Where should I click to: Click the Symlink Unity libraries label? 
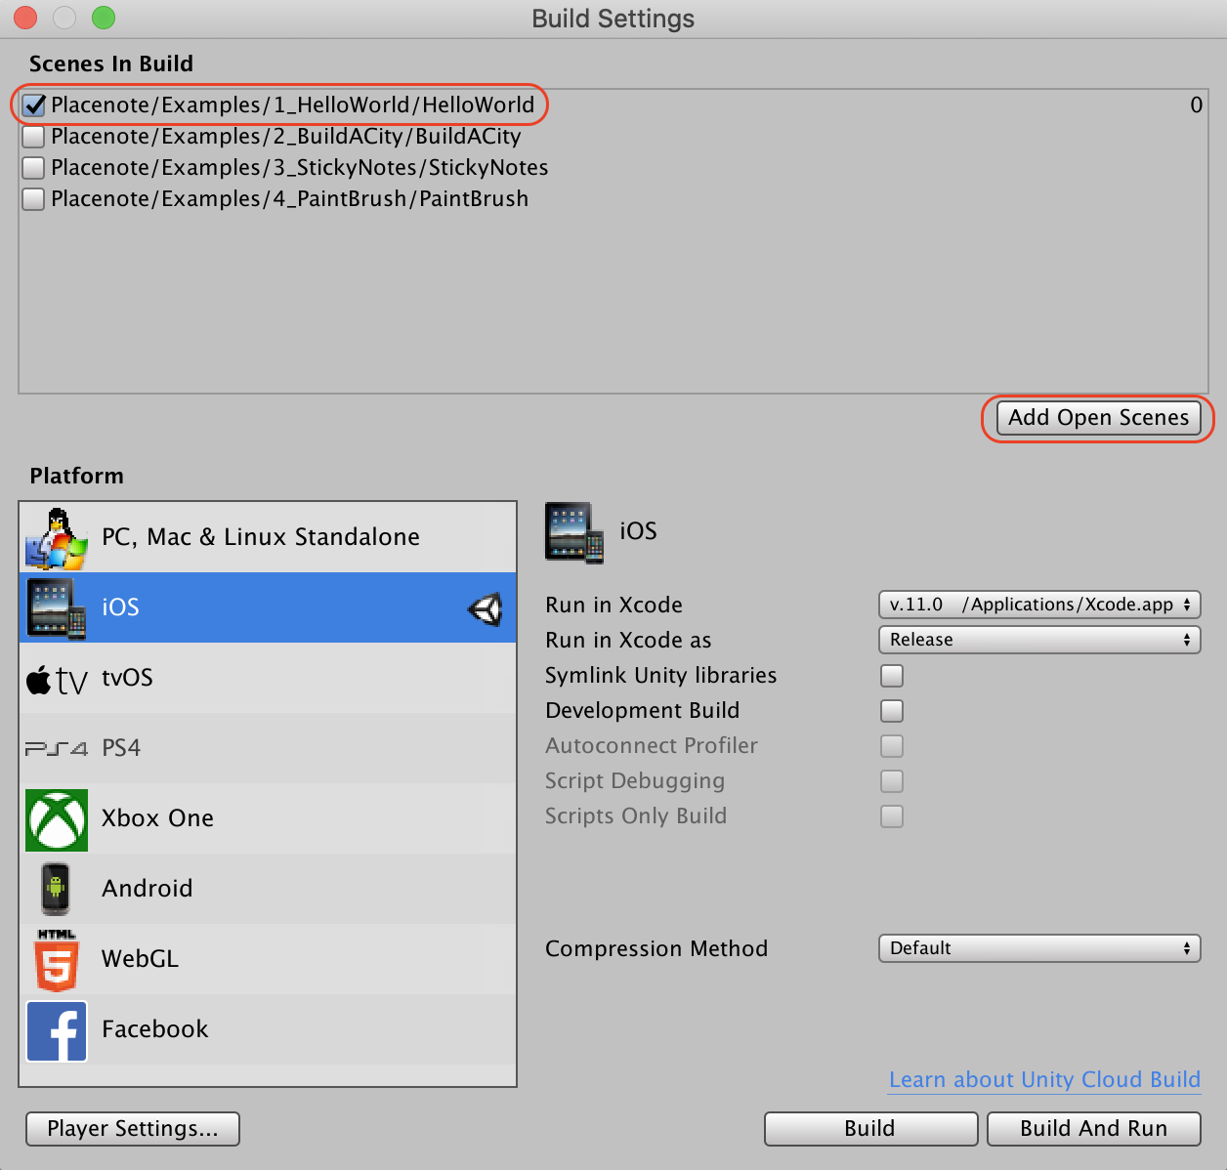pyautogui.click(x=660, y=676)
